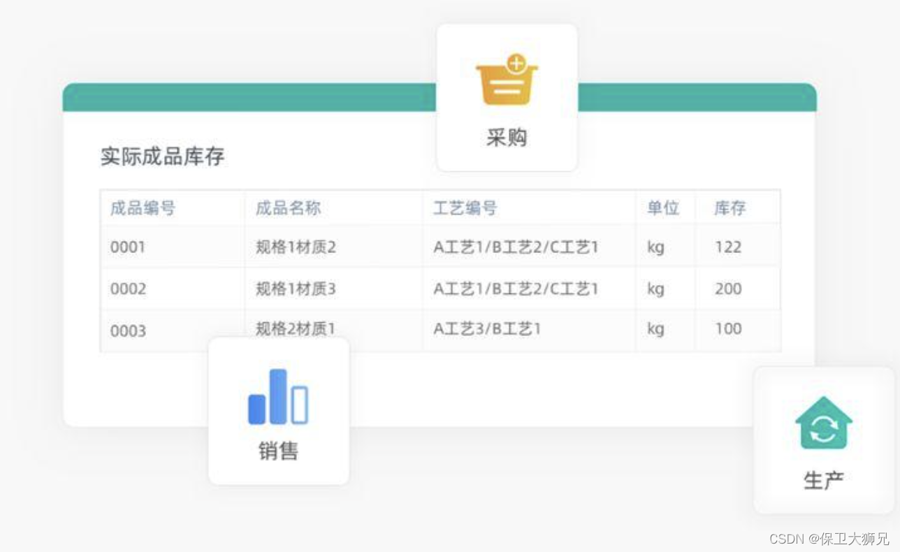Select product number cell 0002
Screen dimensions: 900x552
tap(128, 289)
